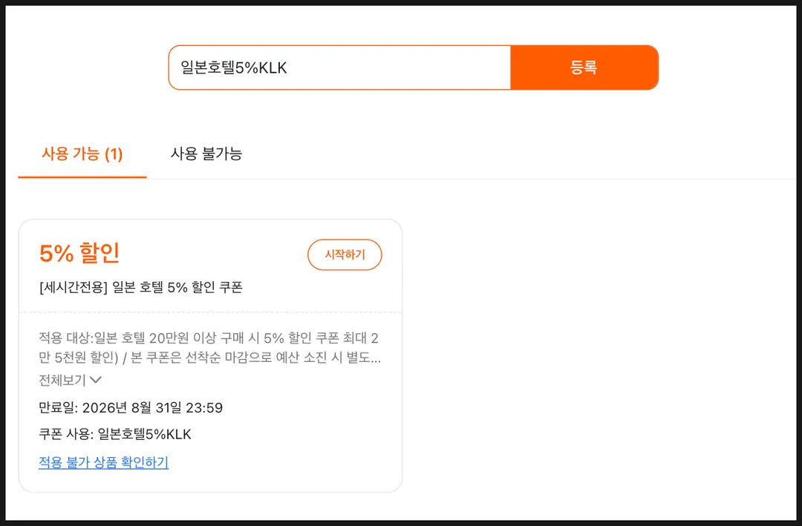802x526 pixels.
Task: Expand details via the 전체보기 chevron arrow
Action: (x=96, y=380)
